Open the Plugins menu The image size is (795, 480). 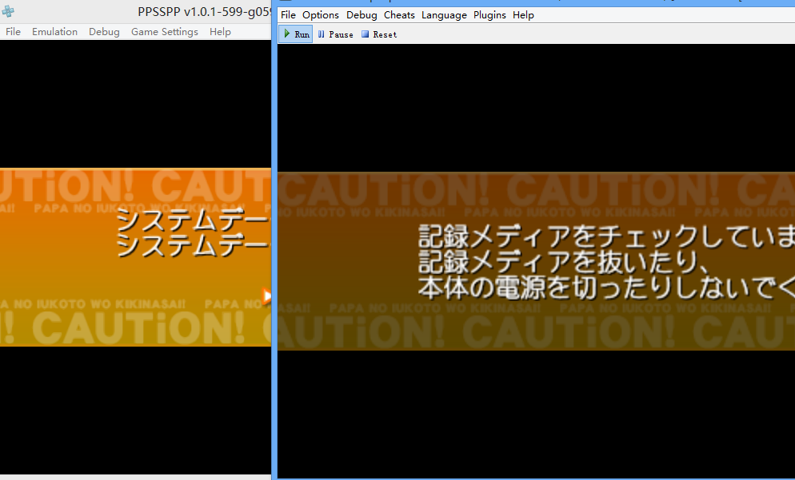coord(489,15)
